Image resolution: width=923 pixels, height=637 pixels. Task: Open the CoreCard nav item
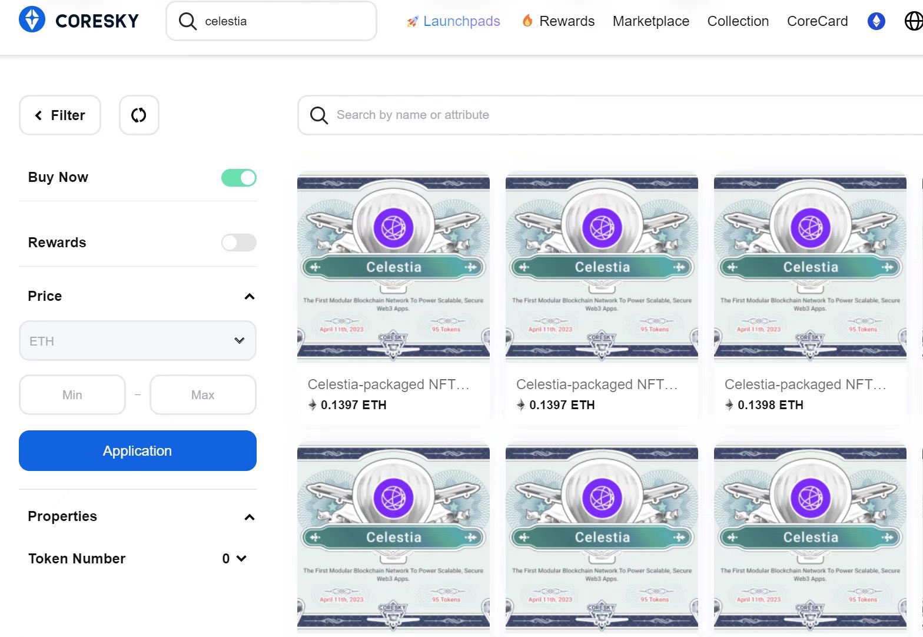pyautogui.click(x=818, y=21)
